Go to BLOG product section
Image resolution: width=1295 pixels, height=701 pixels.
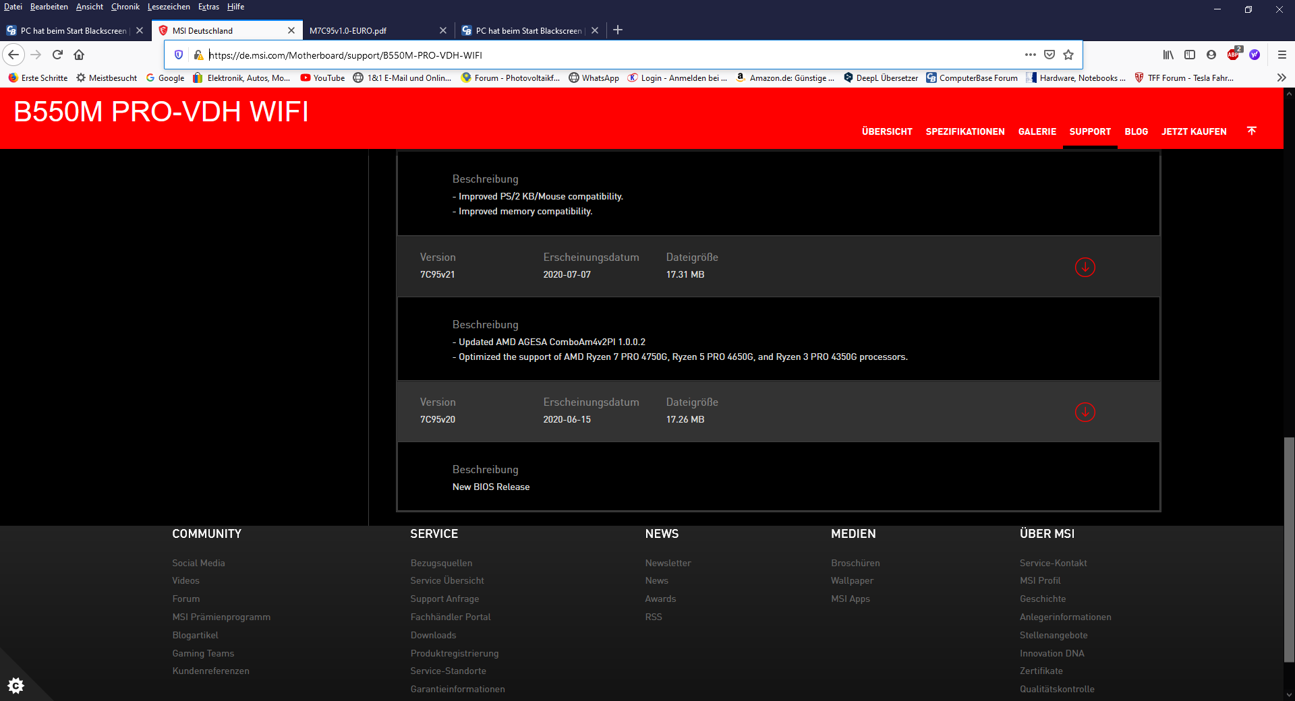coord(1136,131)
